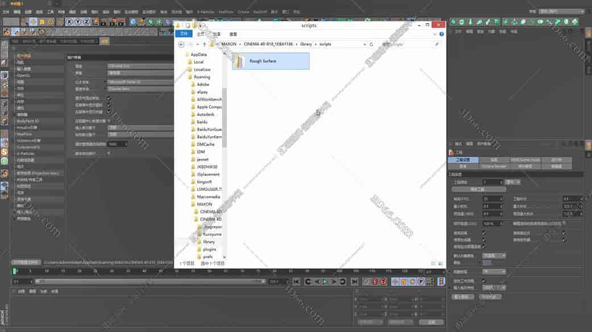Toggle the second checkbox in interface preferences
Viewport: 592px width, 332px height.
pos(109,105)
